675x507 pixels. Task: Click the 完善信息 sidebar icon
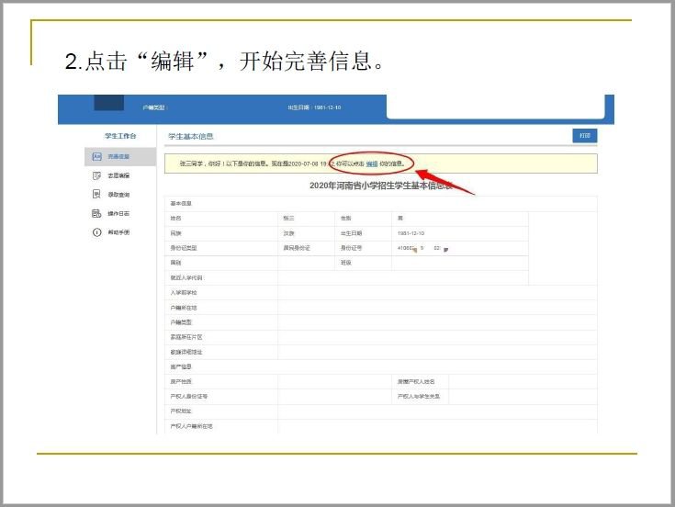[x=96, y=157]
